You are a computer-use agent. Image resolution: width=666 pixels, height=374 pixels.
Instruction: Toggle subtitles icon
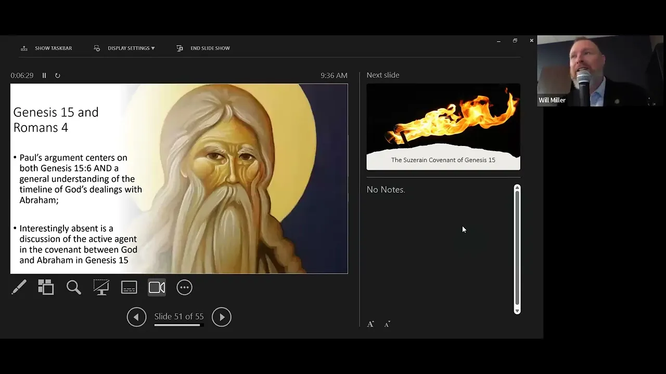point(129,287)
